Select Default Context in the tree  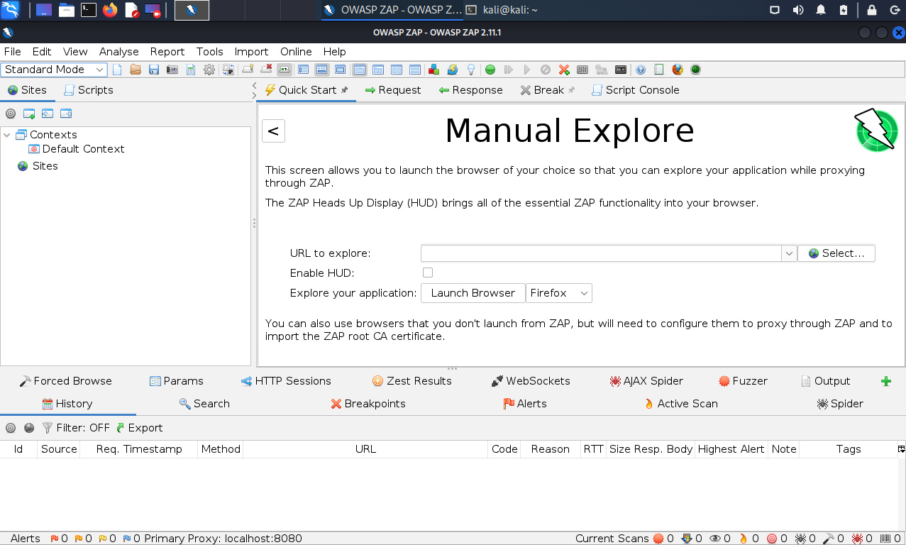[x=82, y=149]
